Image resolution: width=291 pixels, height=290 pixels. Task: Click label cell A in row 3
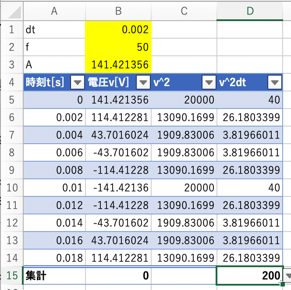tap(54, 65)
